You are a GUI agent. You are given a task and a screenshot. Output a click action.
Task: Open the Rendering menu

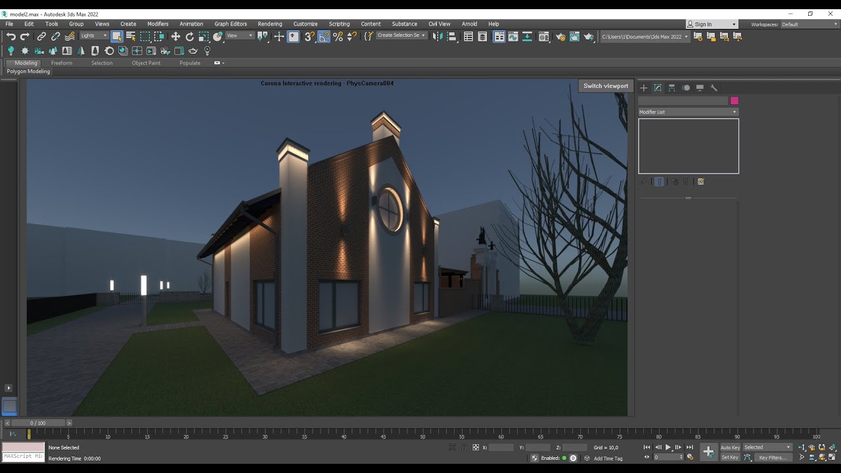269,24
